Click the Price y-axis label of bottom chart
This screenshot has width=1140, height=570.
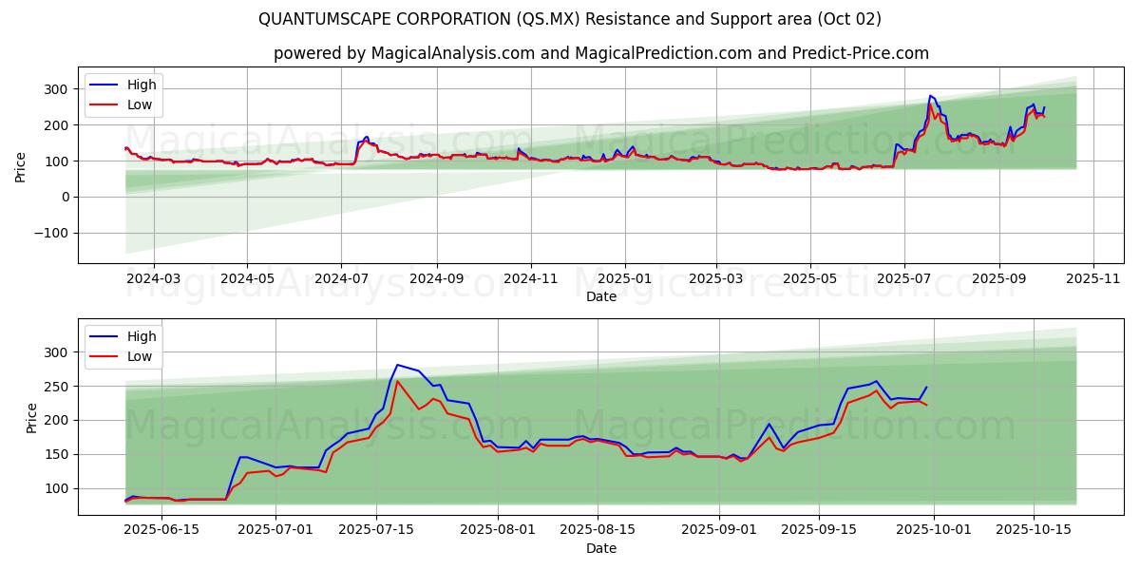pyautogui.click(x=32, y=417)
